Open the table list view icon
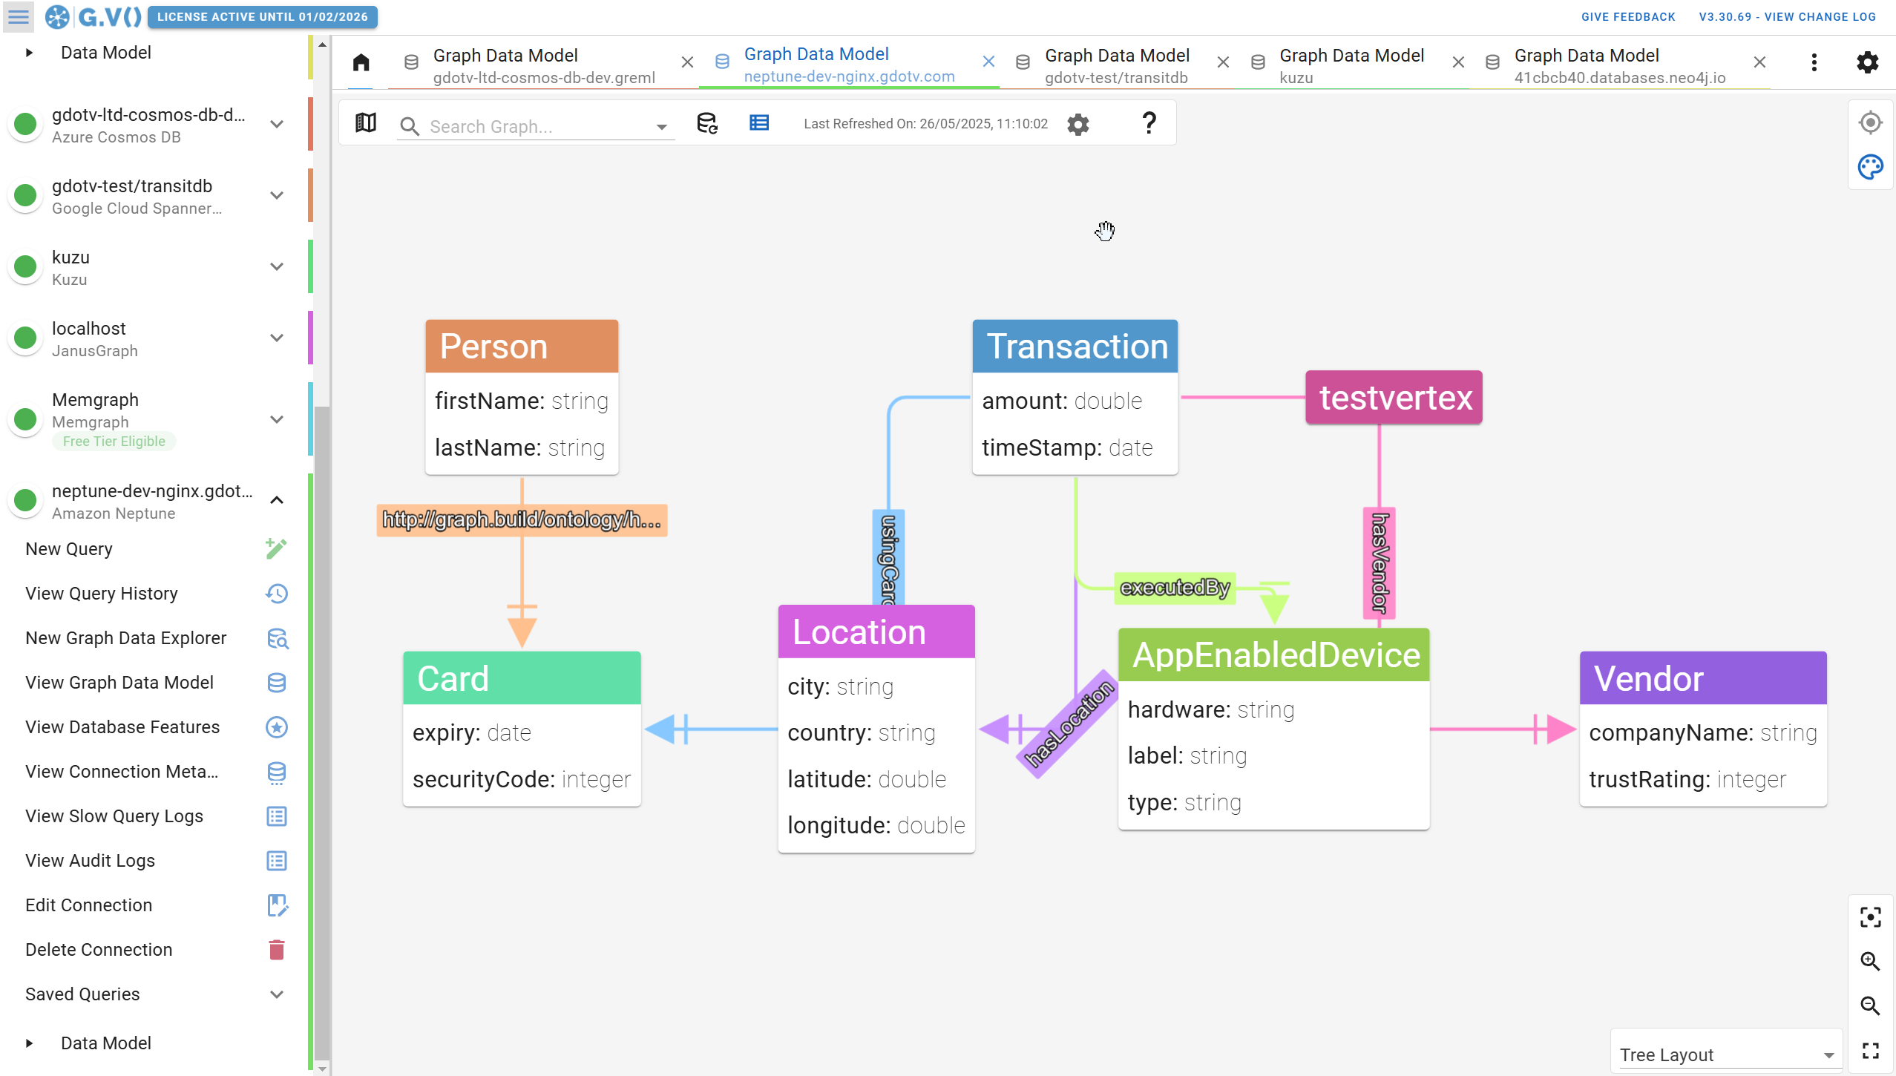1896x1076 pixels. [759, 123]
